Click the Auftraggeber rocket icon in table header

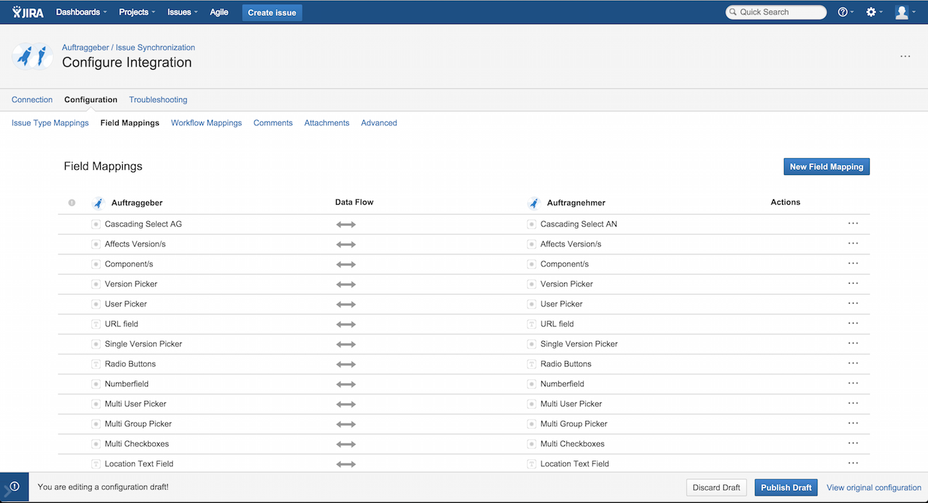click(x=99, y=203)
